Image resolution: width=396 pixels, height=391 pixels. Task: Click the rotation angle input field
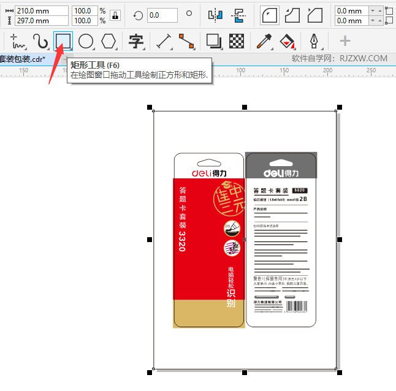point(162,15)
